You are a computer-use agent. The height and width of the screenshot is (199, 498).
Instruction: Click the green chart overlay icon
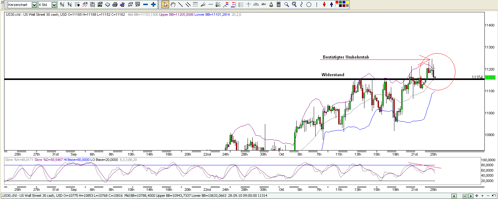pyautogui.click(x=100, y=4)
